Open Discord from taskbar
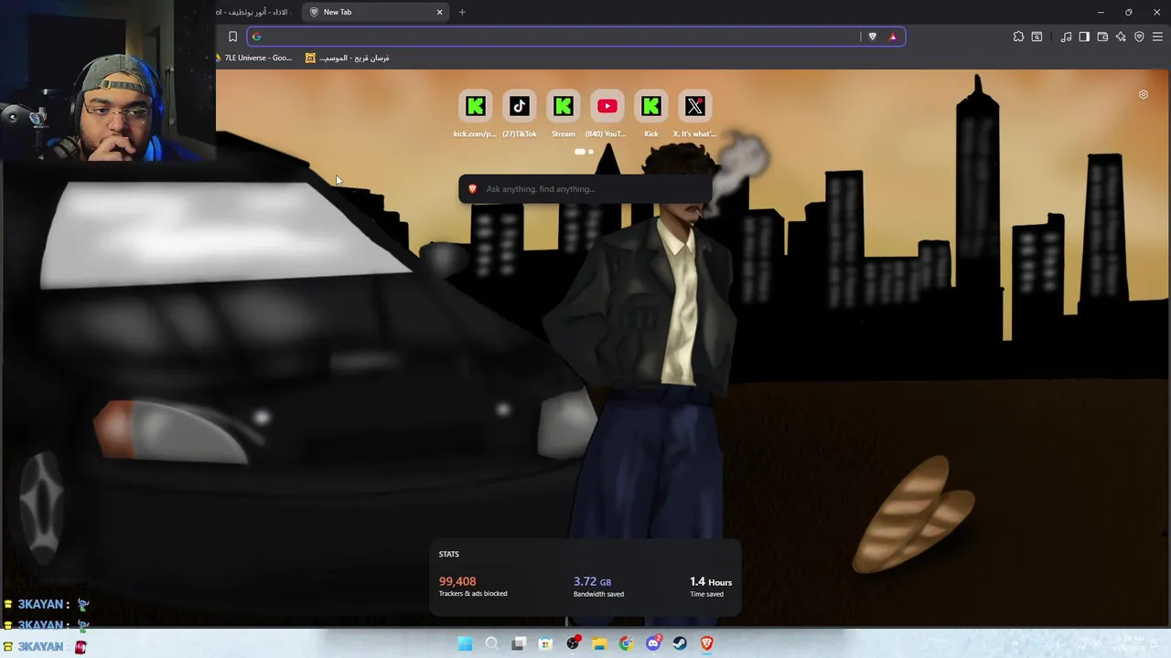 653,643
